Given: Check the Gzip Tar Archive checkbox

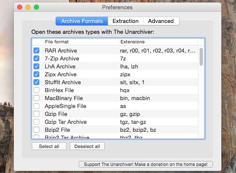Looking at the screenshot, I should coord(36,122).
